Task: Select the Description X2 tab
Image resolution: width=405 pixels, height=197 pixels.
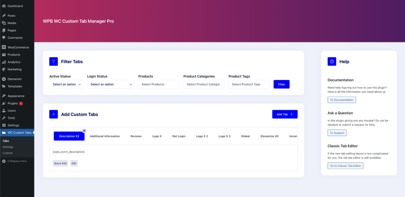Action: pos(69,136)
